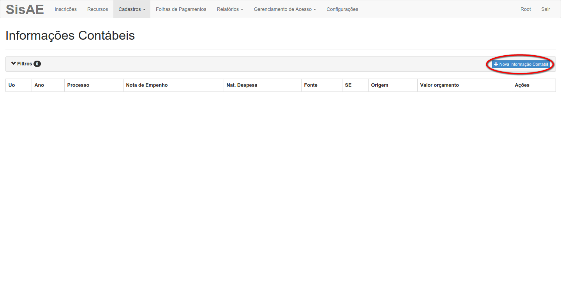Click the Uo column header

[19, 85]
